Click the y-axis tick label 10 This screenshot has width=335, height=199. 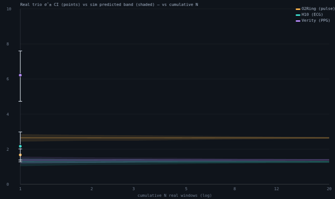point(9,9)
